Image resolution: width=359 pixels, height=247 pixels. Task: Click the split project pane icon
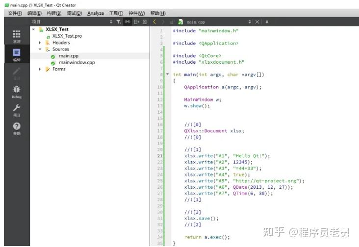[136, 22]
